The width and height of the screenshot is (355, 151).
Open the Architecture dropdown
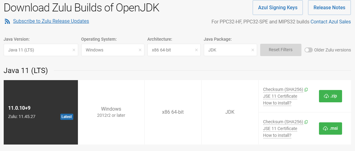point(174,50)
